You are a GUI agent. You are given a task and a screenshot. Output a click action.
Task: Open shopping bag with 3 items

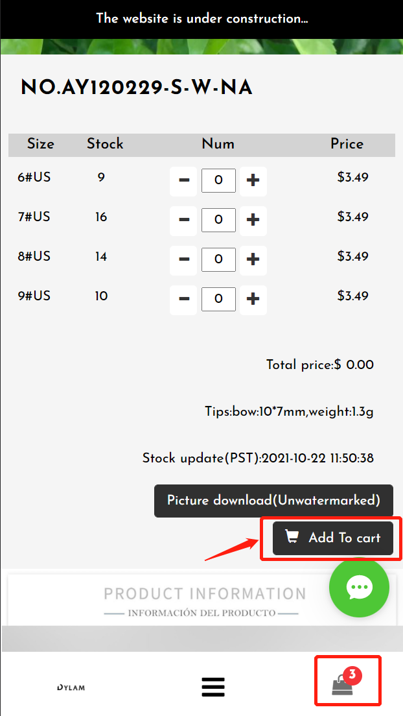(347, 681)
